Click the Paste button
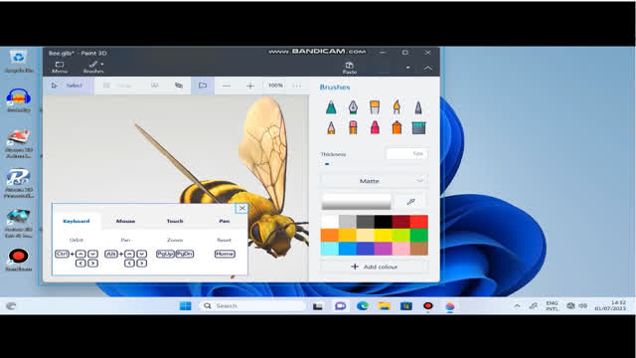The width and height of the screenshot is (636, 358). pyautogui.click(x=349, y=68)
